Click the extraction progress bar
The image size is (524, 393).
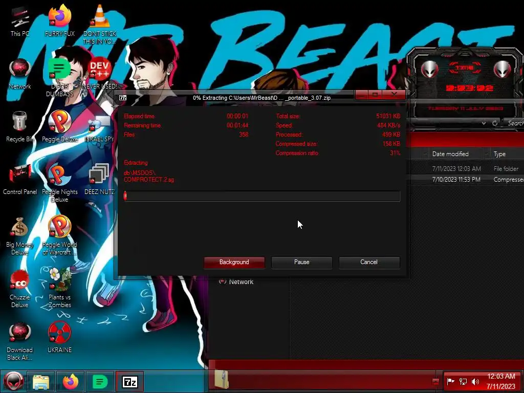(x=261, y=196)
